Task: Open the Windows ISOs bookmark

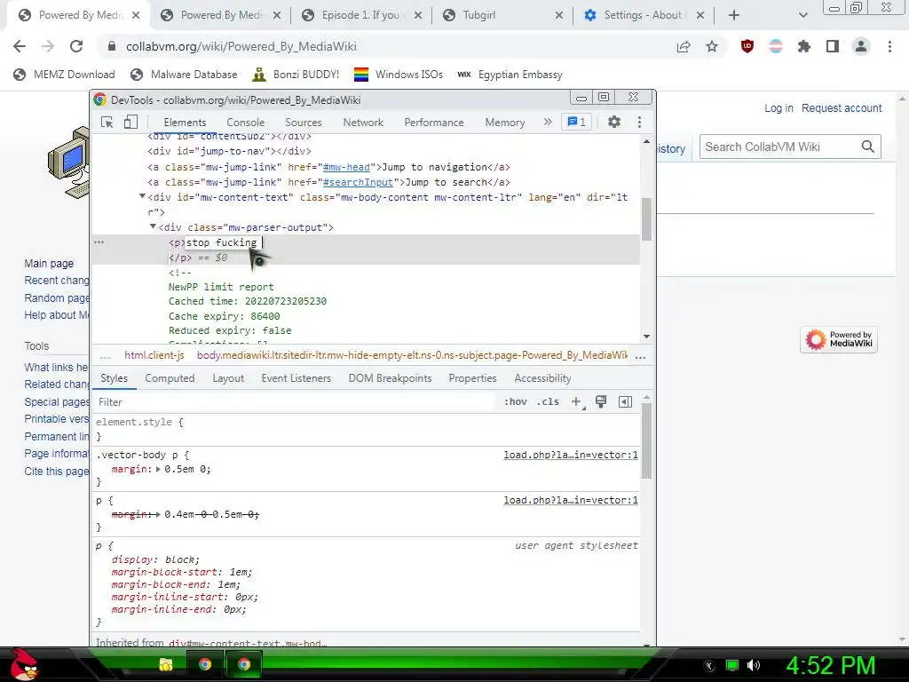Action: pos(399,75)
